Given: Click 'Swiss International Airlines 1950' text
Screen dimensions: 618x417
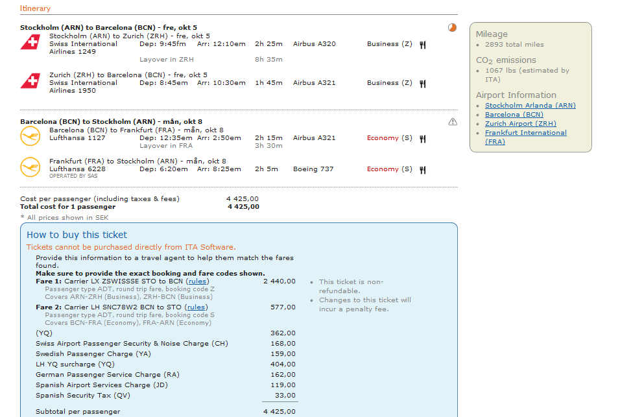Looking at the screenshot, I should [83, 87].
